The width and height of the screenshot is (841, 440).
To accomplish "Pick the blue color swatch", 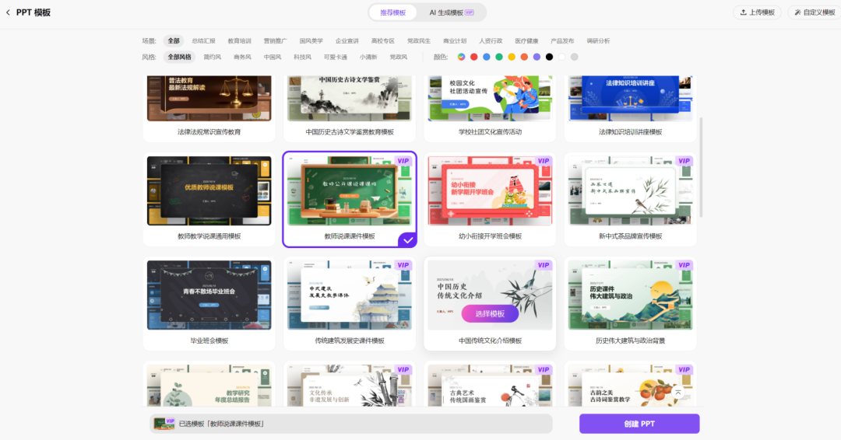I will pos(487,57).
